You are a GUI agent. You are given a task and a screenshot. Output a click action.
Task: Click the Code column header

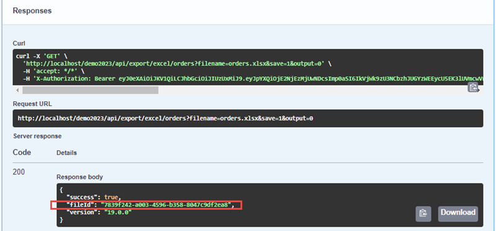22,153
